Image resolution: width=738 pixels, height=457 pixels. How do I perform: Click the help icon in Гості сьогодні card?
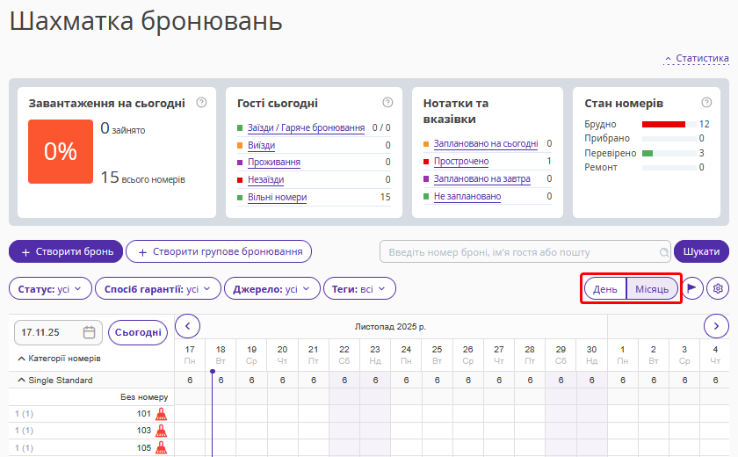point(387,103)
